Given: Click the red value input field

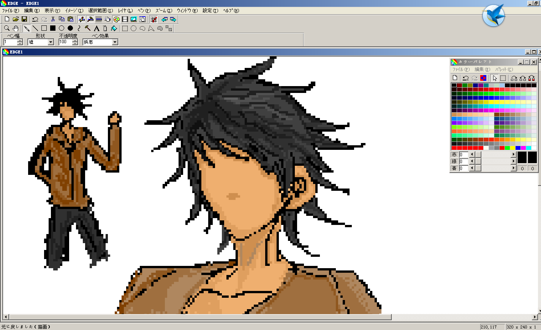Looking at the screenshot, I should (463, 155).
